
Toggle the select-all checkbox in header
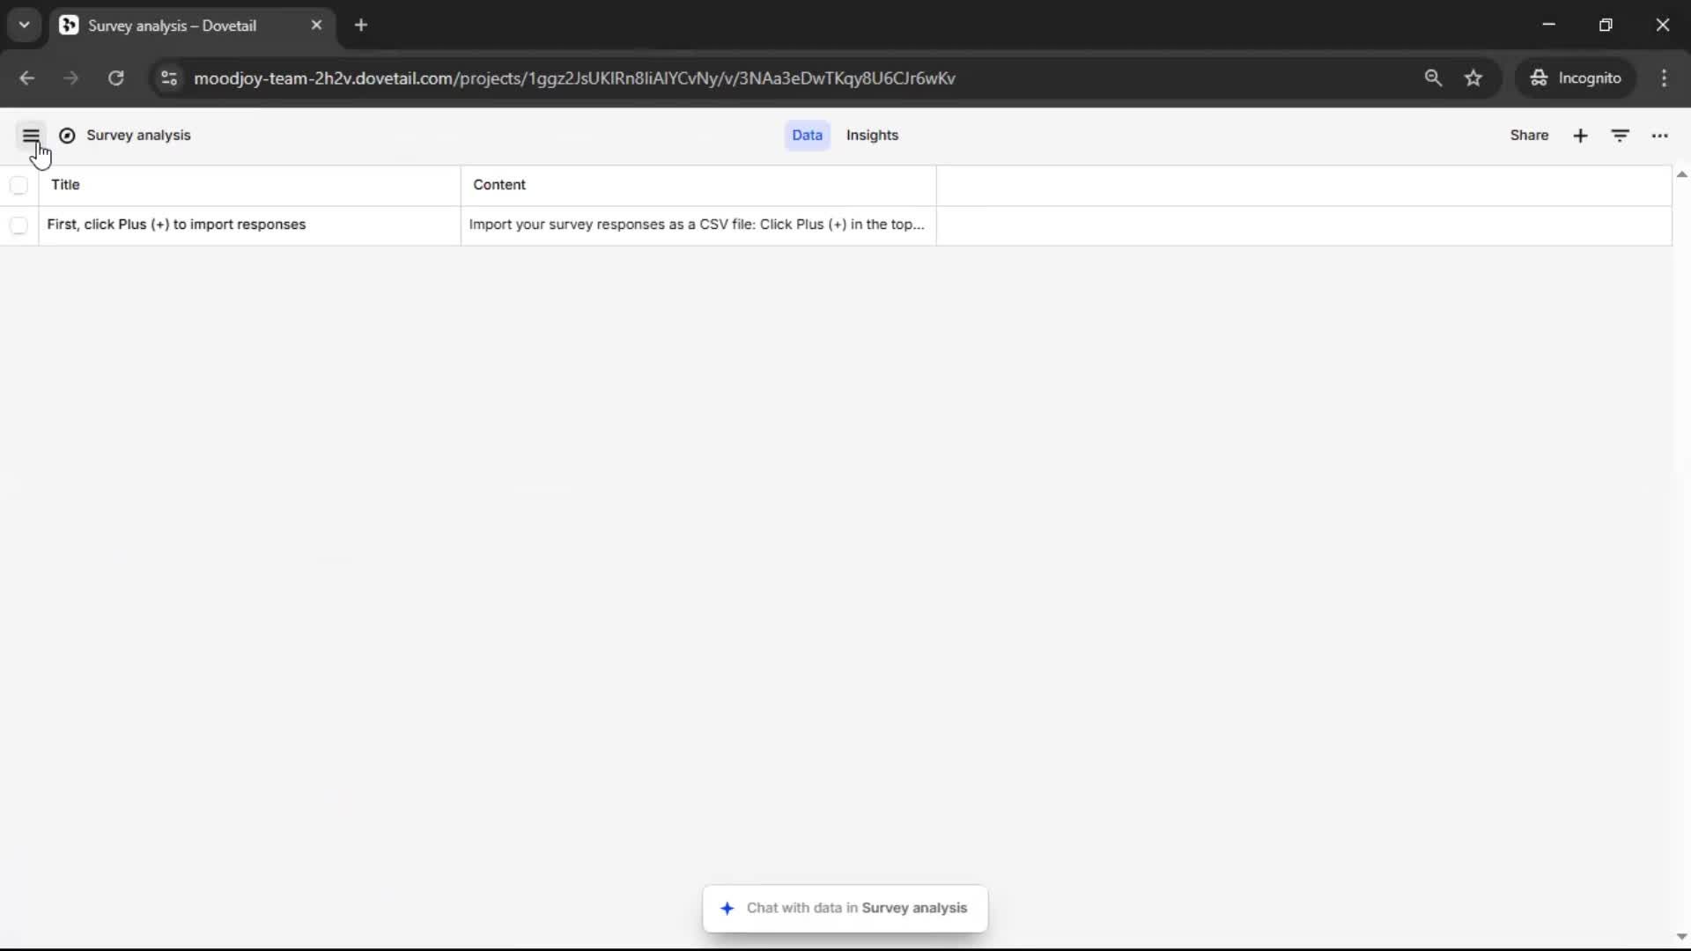(x=18, y=185)
